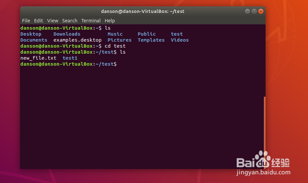Open the Help menu
Image resolution: width=308 pixels, height=183 pixels.
click(x=110, y=21)
